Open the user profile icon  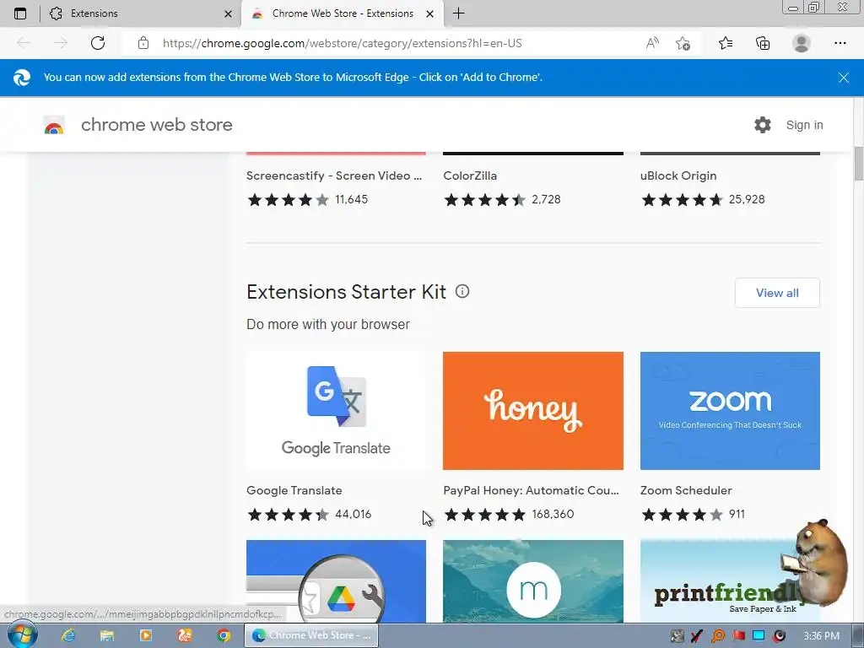[x=802, y=43]
